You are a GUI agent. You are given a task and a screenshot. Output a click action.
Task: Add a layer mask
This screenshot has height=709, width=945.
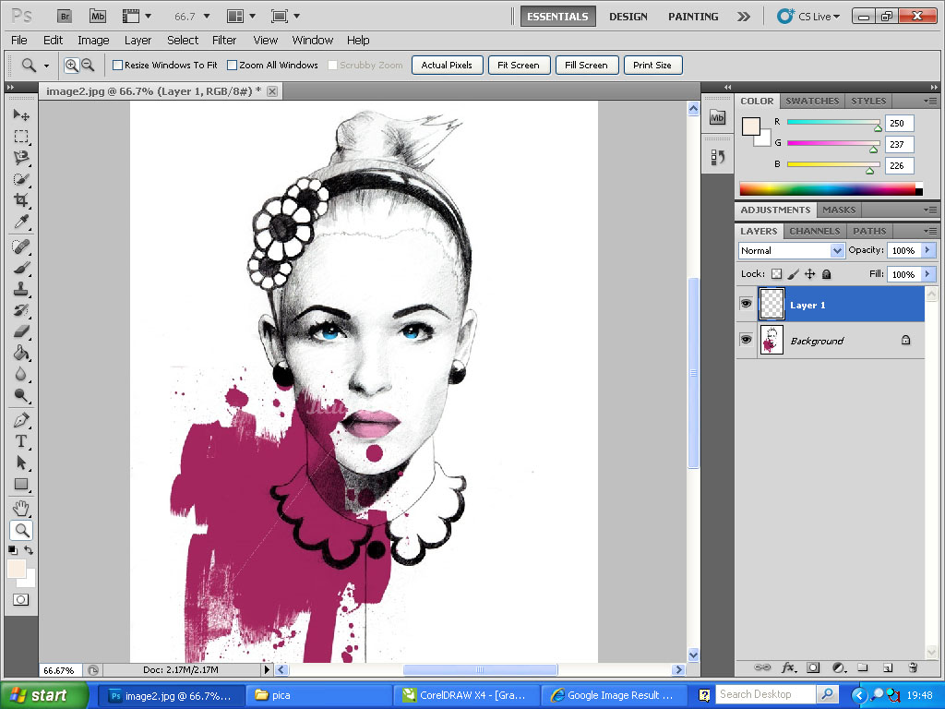814,667
